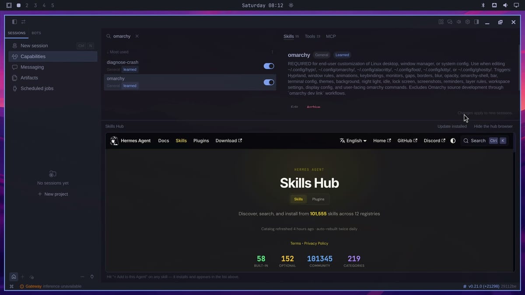The height and width of the screenshot is (295, 525).
Task: Select the omarchy skill row
Action: pos(190,82)
